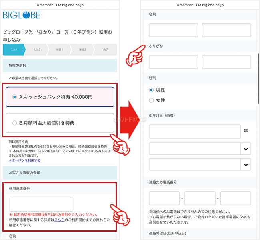Click the 同時適用特典 text
The image size is (260, 240).
(18, 142)
